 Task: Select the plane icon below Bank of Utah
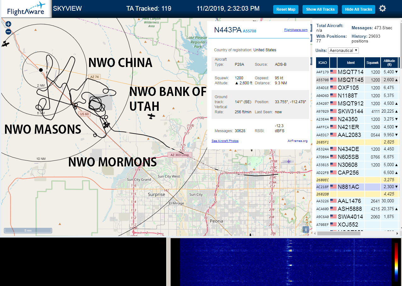pyautogui.click(x=152, y=116)
